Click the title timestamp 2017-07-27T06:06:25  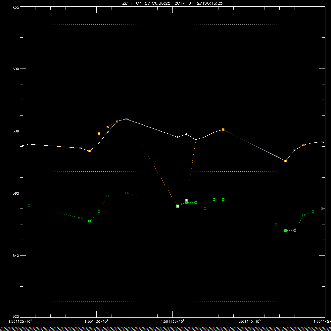146,3
